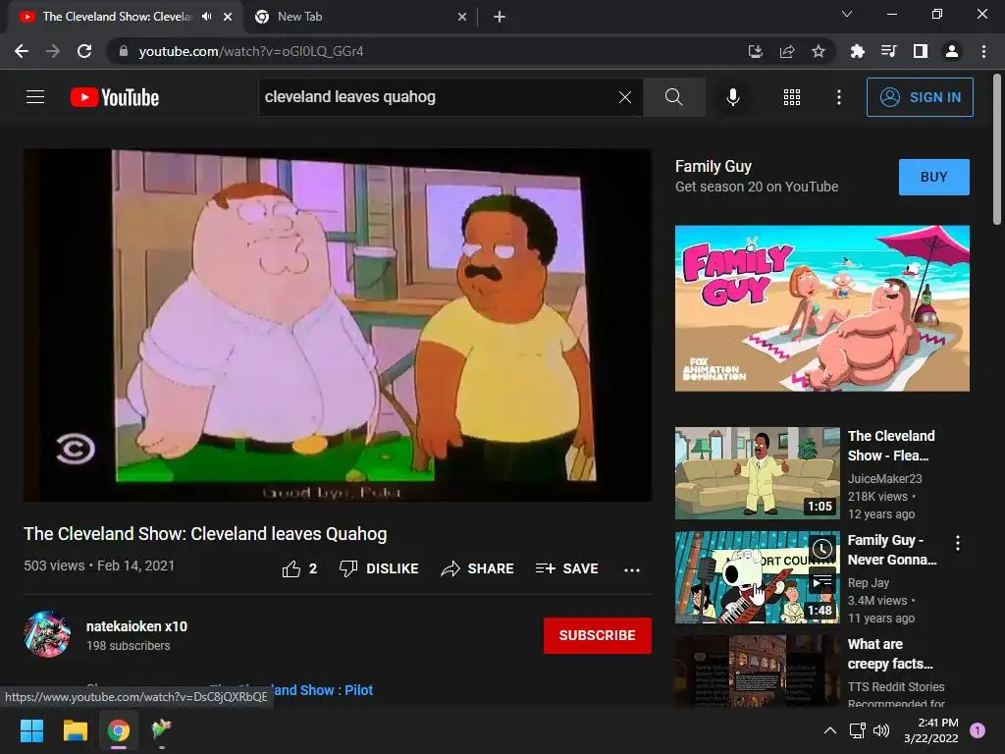Click the DISLIKE thumbs down button
Viewport: 1005px width, 754px height.
379,568
